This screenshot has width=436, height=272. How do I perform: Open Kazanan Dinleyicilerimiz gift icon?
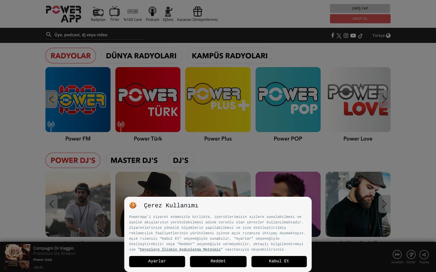tap(197, 11)
